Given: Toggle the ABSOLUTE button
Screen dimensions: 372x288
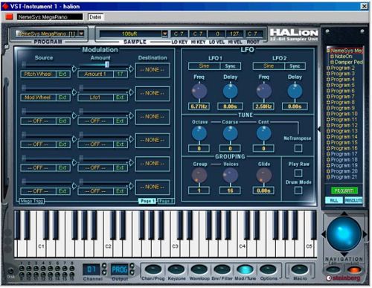Looking at the screenshot, I should click(x=353, y=200).
